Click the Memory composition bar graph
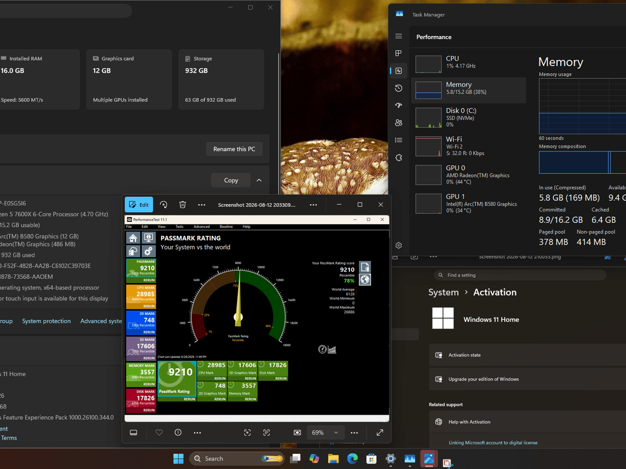The image size is (626, 469). coord(582,162)
